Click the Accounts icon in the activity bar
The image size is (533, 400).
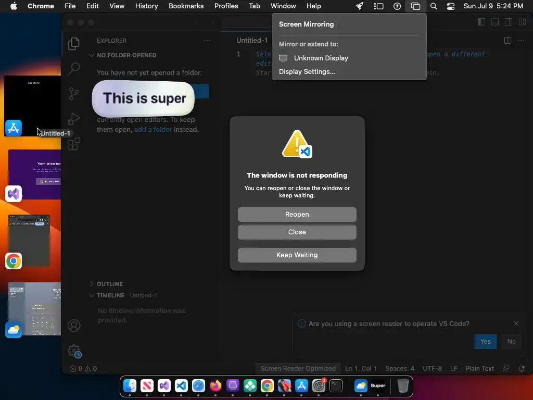point(74,326)
